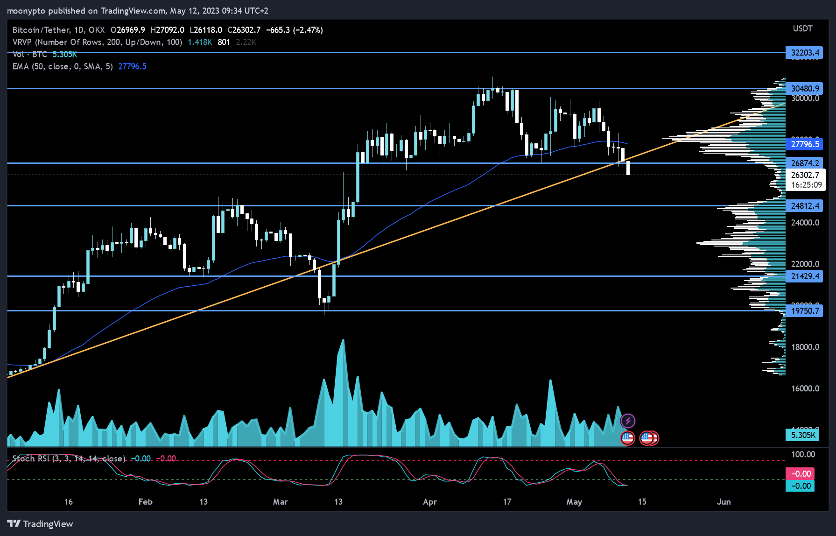Click the 100.00 tick on Stoch RSI scale
836x536 pixels.
(x=803, y=454)
